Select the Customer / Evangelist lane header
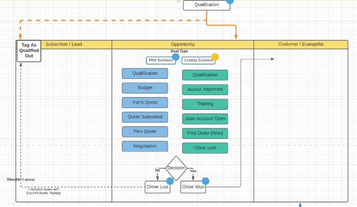Image resolution: width=357 pixels, height=207 pixels. [301, 44]
